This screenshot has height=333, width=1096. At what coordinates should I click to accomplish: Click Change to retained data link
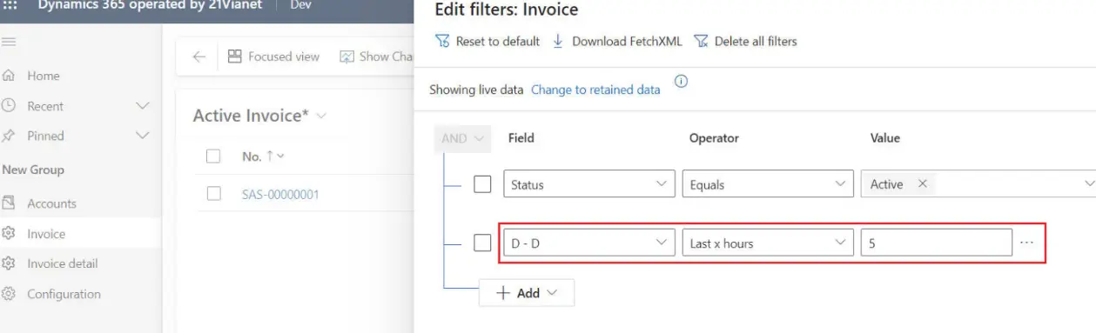pos(595,90)
